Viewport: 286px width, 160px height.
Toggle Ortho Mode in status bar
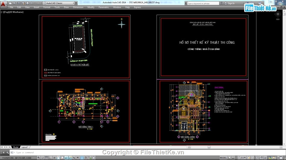50,158
